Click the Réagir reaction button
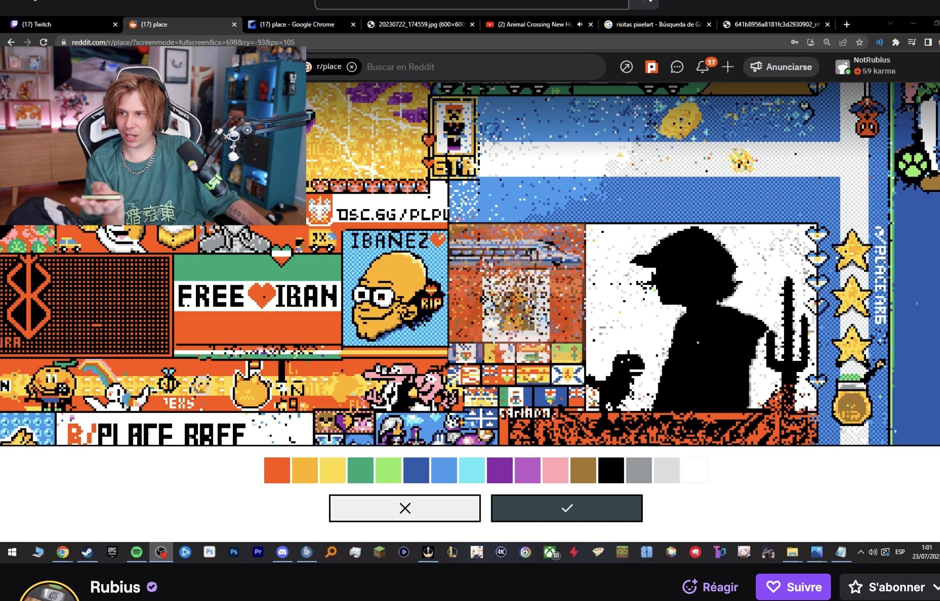 click(710, 587)
